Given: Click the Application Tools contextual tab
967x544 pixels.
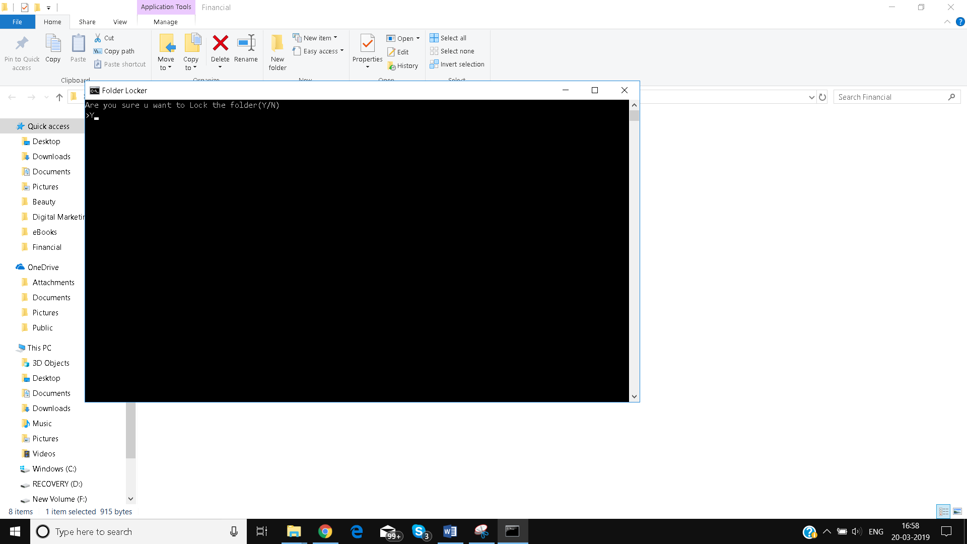Looking at the screenshot, I should [166, 7].
